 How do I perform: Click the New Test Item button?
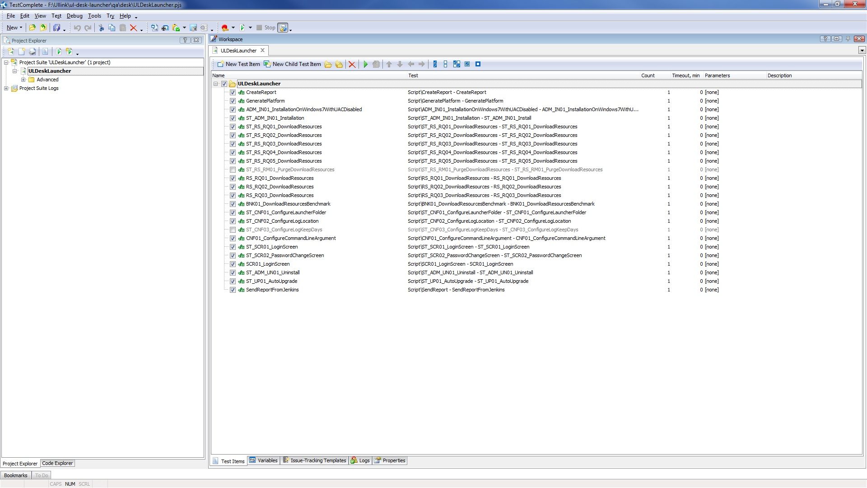tap(238, 64)
